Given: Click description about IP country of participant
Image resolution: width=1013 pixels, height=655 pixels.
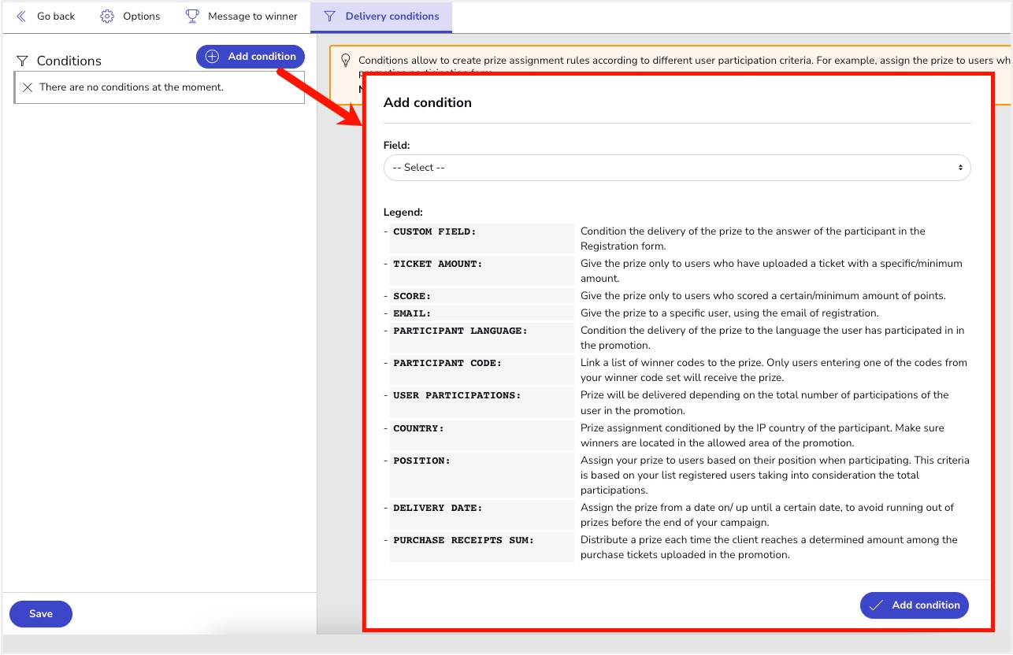Looking at the screenshot, I should click(x=763, y=435).
